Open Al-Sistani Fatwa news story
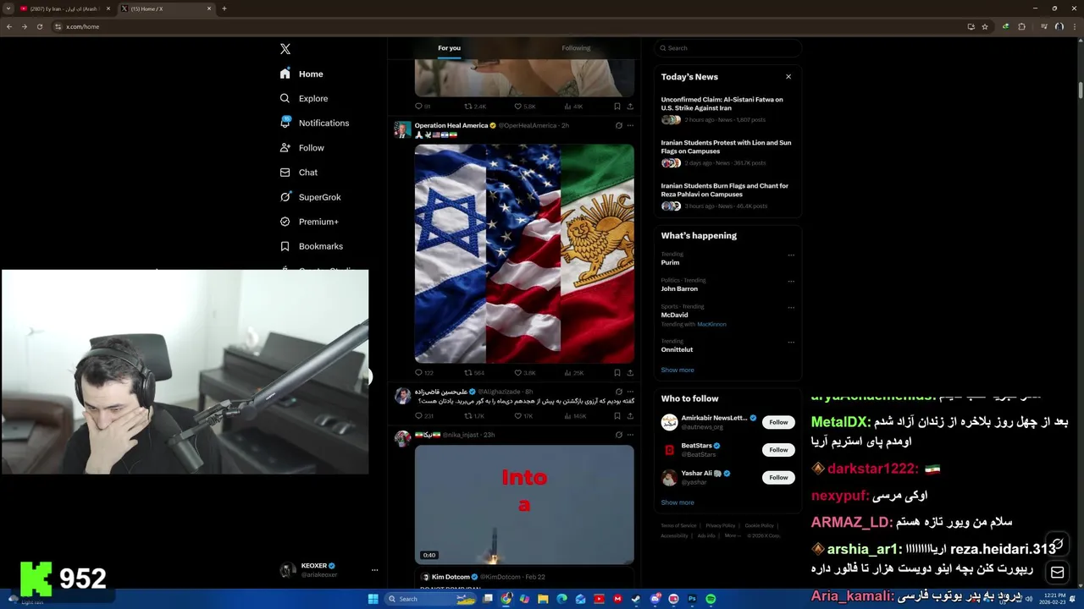Viewport: 1084px width, 609px height. tap(727, 110)
